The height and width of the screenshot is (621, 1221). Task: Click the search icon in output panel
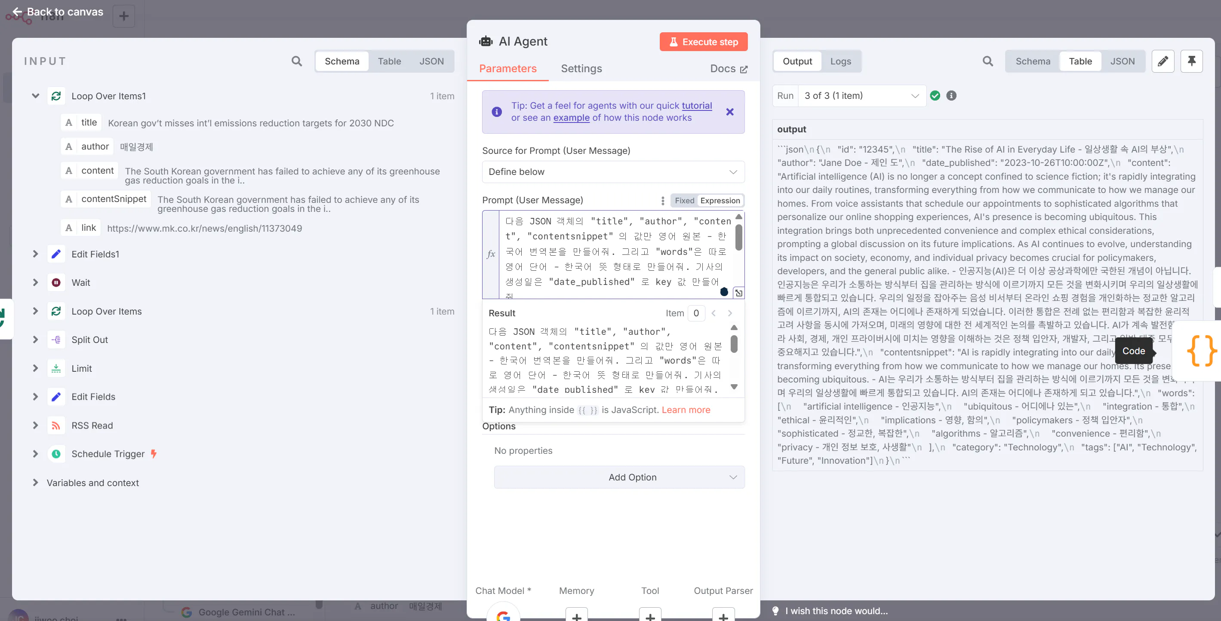point(988,61)
